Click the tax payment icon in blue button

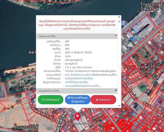[x=69, y=98]
